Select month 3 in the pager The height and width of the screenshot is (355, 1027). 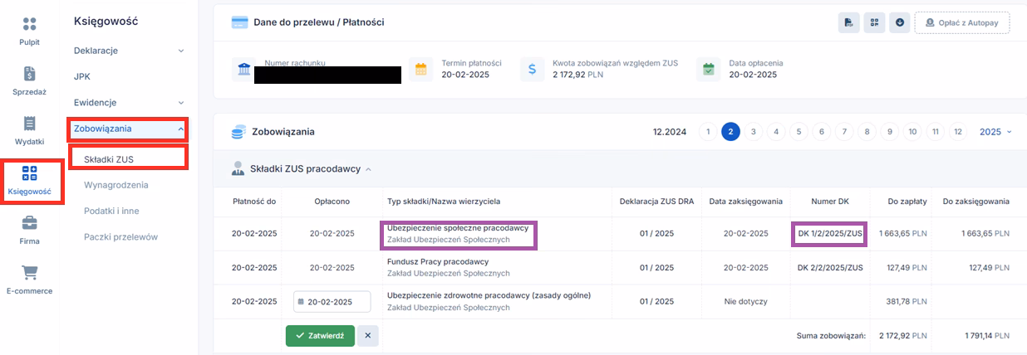point(753,132)
